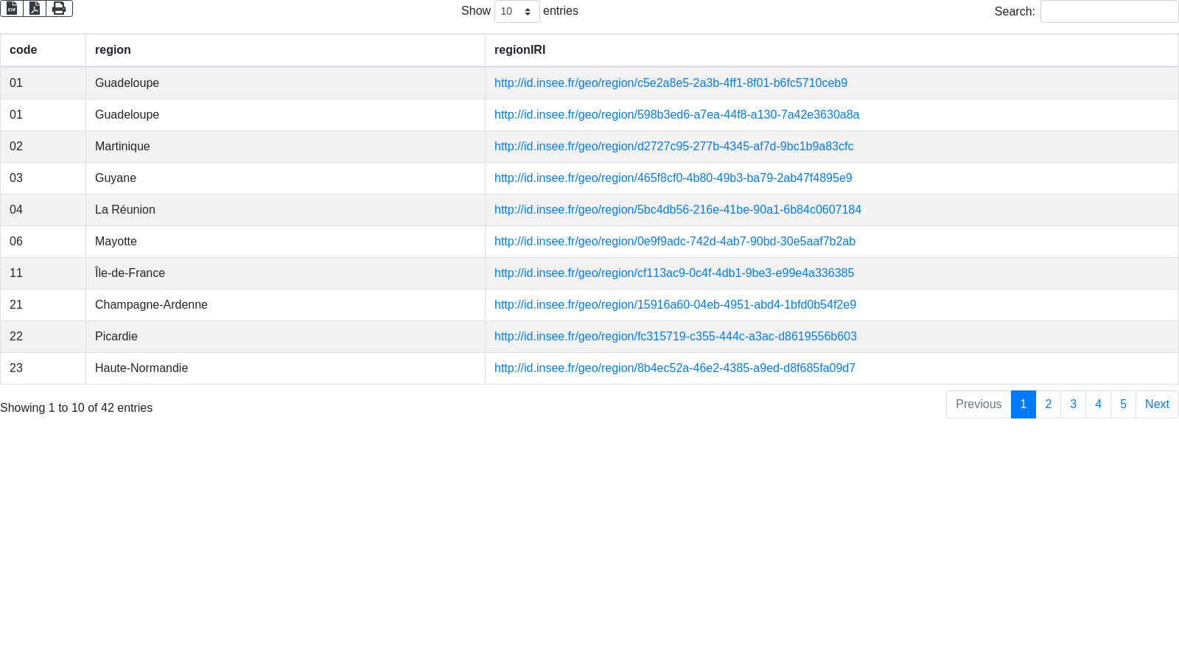Open the Haute-Normandie region IRI link

coord(674,368)
